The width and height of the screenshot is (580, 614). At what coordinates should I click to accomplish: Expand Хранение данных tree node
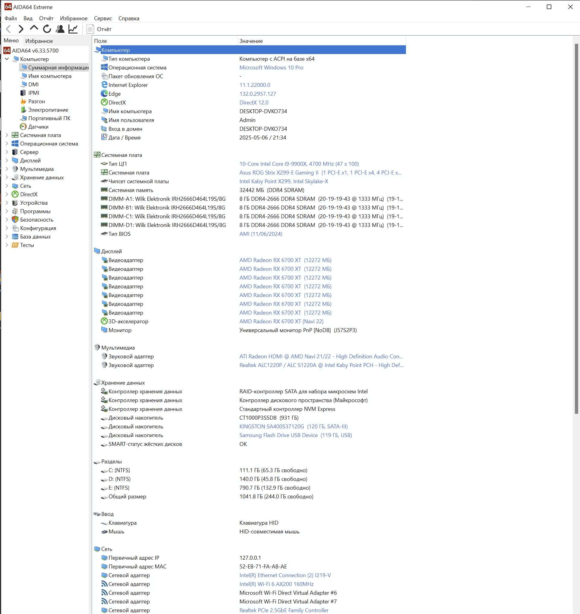click(x=7, y=177)
